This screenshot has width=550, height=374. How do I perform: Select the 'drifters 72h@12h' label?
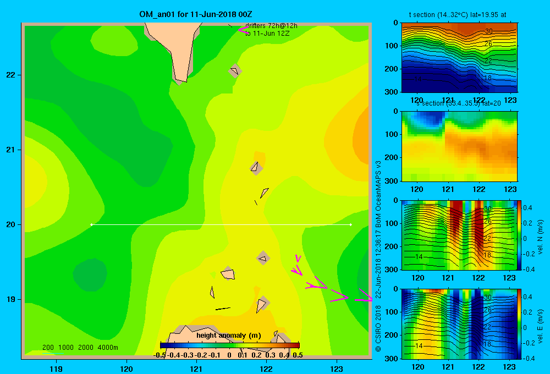[x=272, y=26]
